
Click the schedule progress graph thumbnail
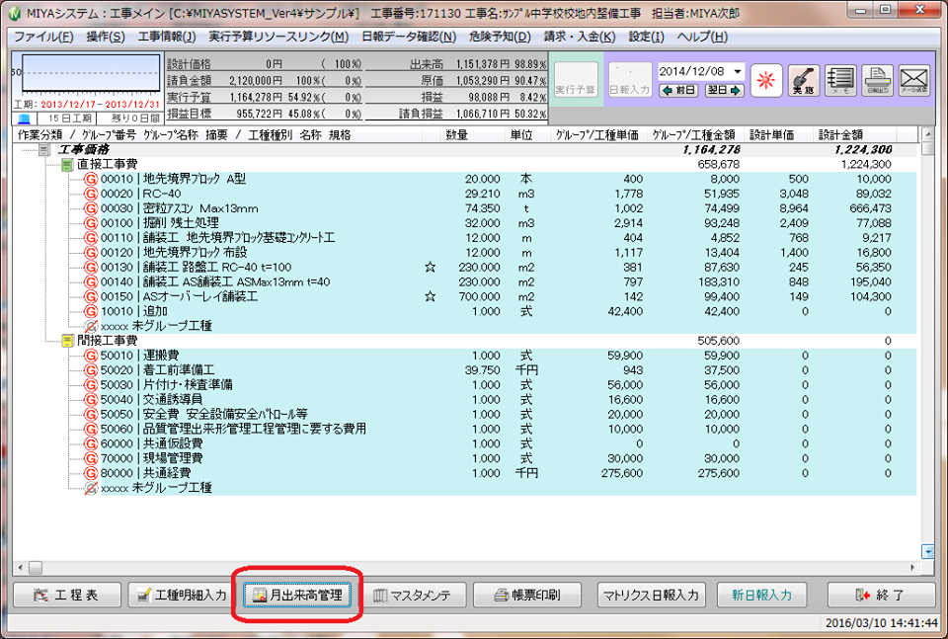coord(91,74)
